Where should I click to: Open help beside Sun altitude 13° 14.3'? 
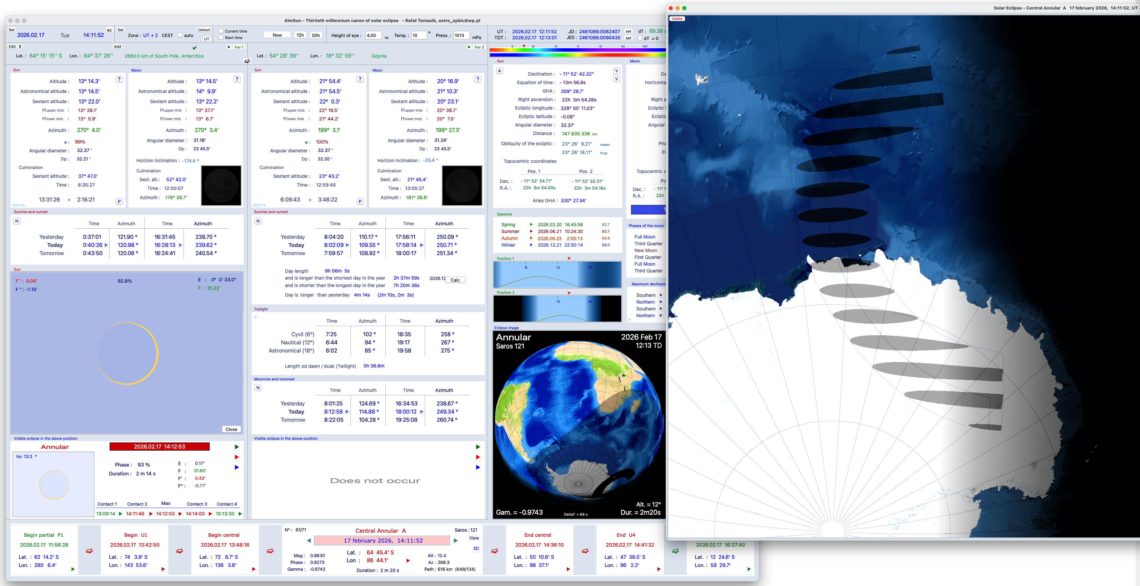pos(119,79)
